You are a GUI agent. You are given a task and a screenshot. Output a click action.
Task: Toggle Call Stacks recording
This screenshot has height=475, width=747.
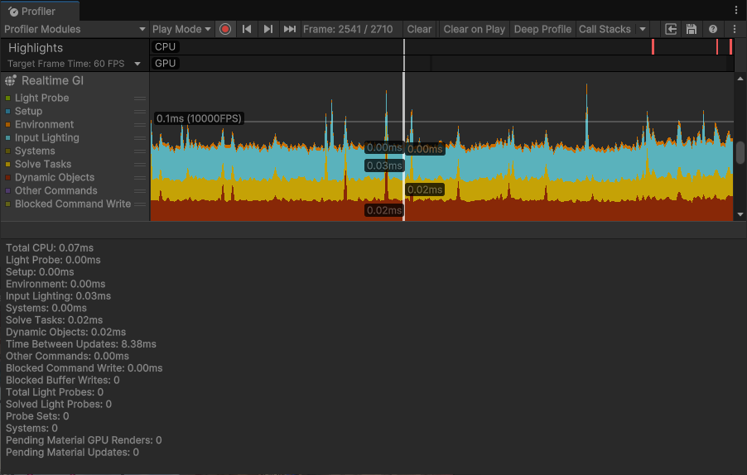click(x=605, y=29)
